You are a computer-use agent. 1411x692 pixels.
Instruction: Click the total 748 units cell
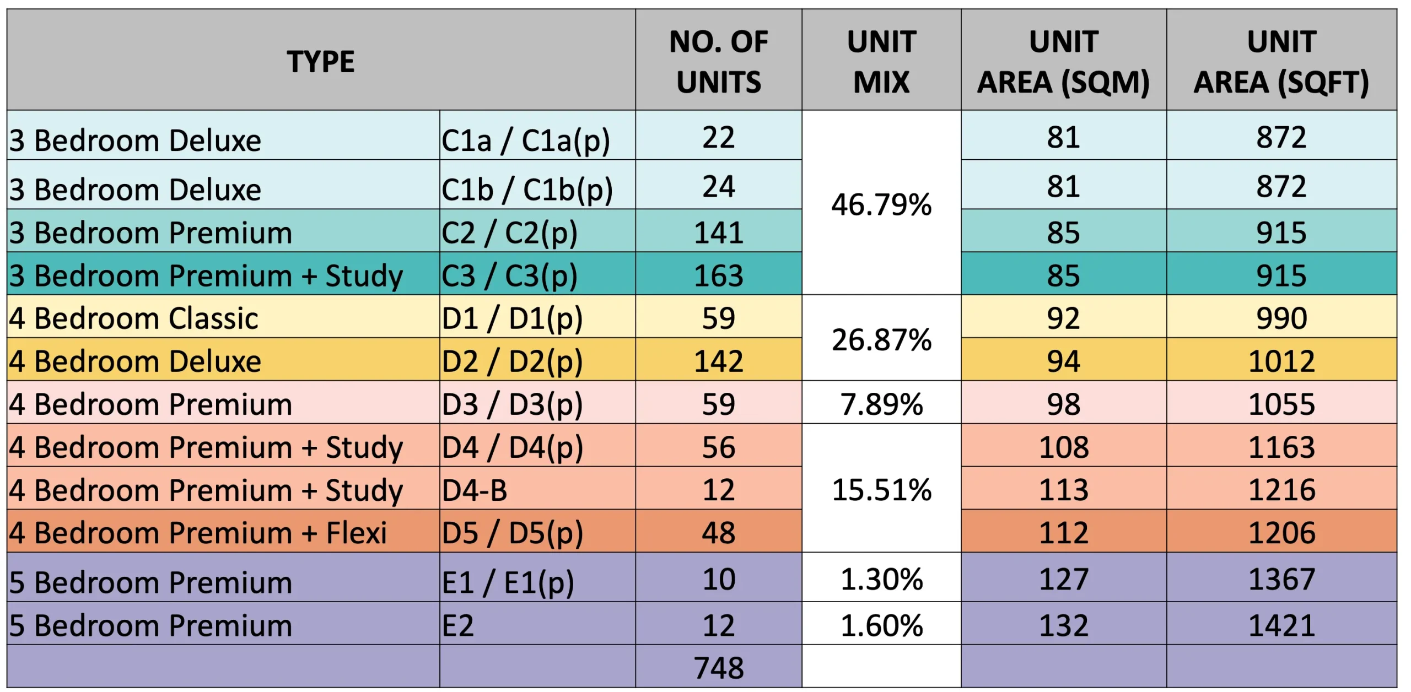point(718,667)
